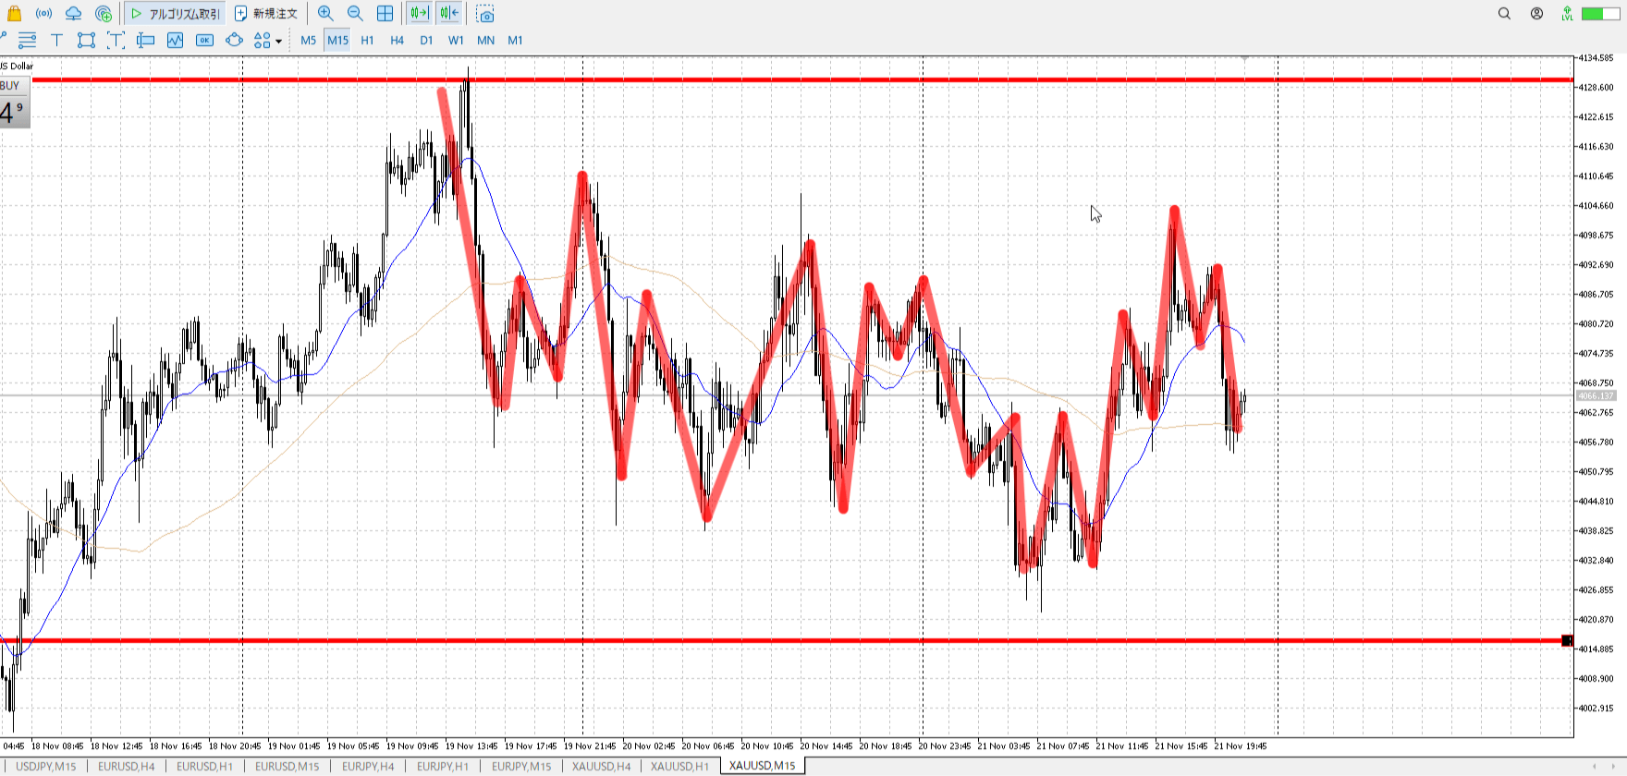Select the D1 timeframe

click(426, 40)
